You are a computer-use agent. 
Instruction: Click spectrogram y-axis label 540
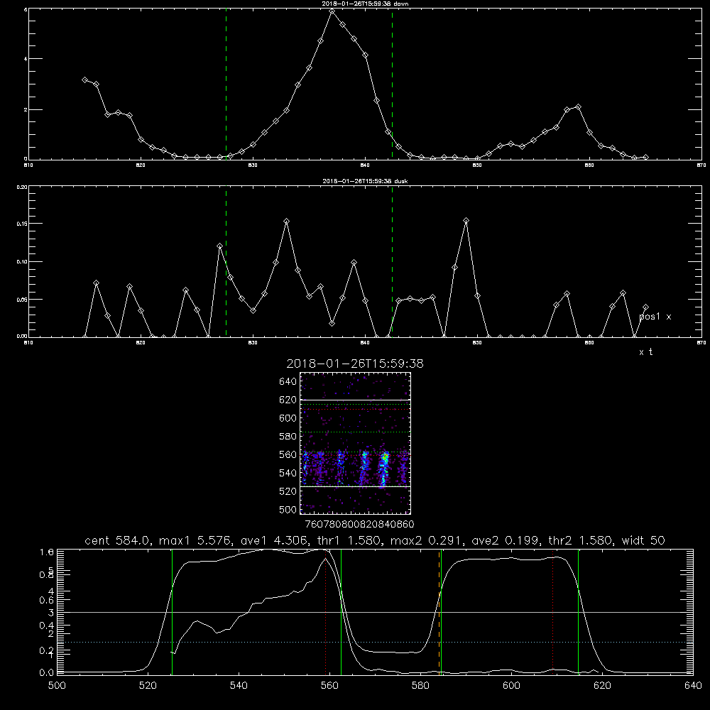[288, 473]
